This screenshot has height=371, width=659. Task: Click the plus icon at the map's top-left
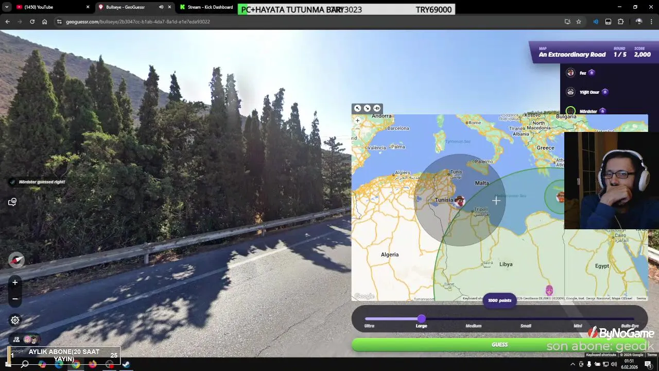(357, 121)
